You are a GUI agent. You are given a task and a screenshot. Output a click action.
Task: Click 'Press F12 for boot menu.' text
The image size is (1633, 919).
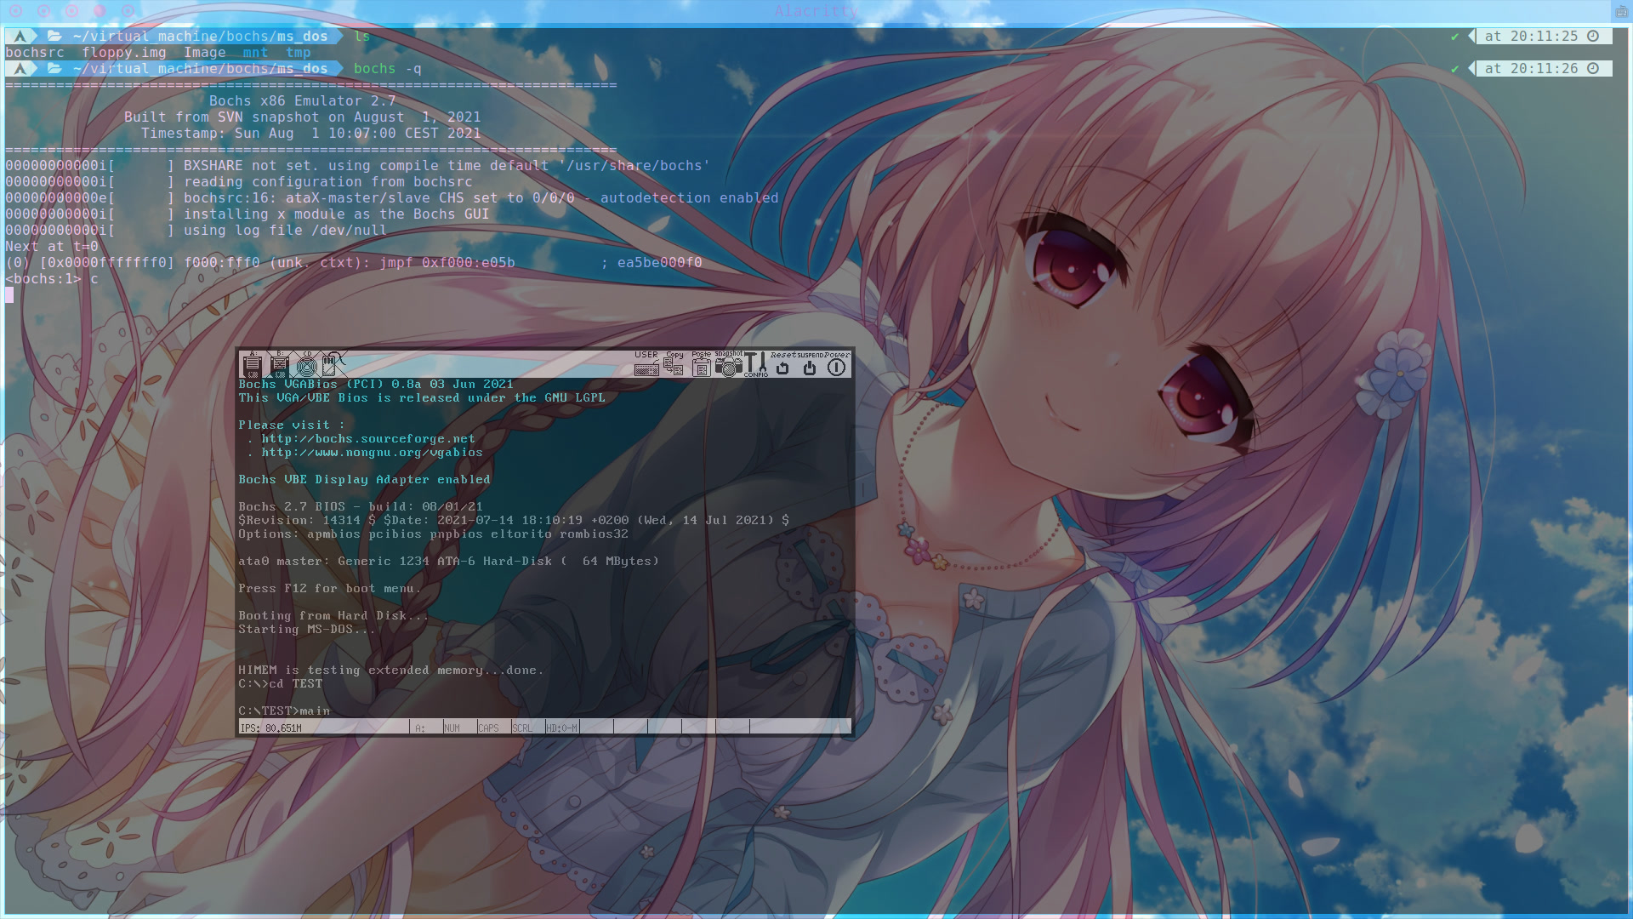tap(330, 589)
